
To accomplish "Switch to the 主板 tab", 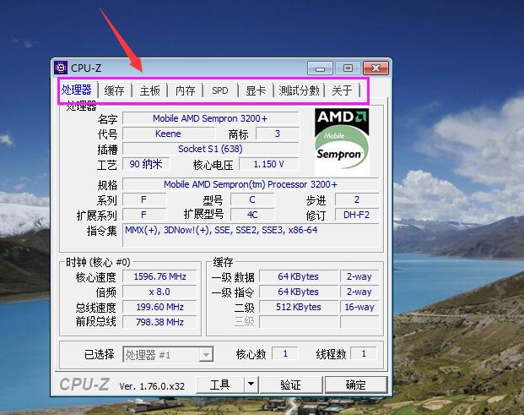I will (149, 90).
